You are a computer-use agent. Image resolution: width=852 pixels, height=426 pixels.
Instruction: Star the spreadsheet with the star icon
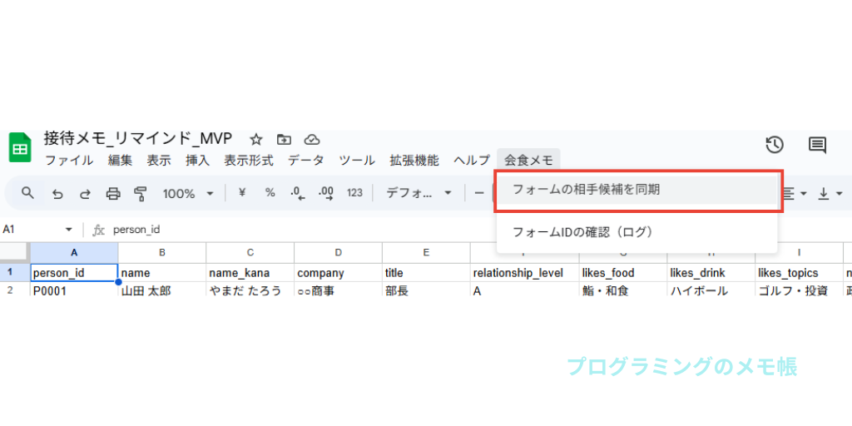(x=256, y=139)
